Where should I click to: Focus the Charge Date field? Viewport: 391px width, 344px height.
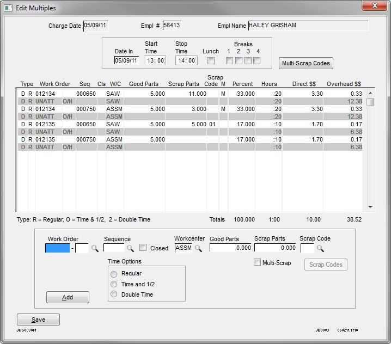pyautogui.click(x=96, y=26)
